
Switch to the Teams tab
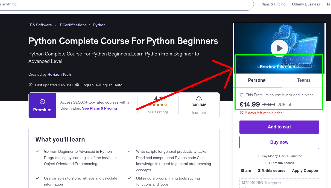click(x=304, y=80)
